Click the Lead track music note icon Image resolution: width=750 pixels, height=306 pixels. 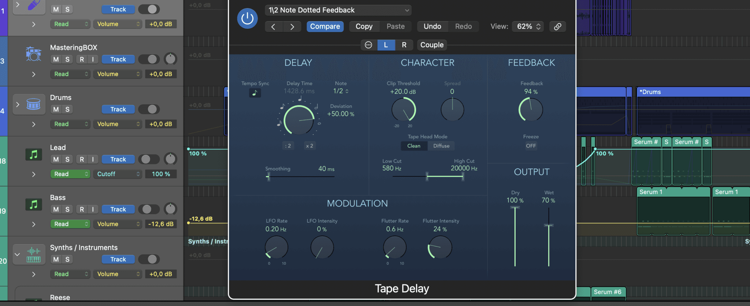33,155
